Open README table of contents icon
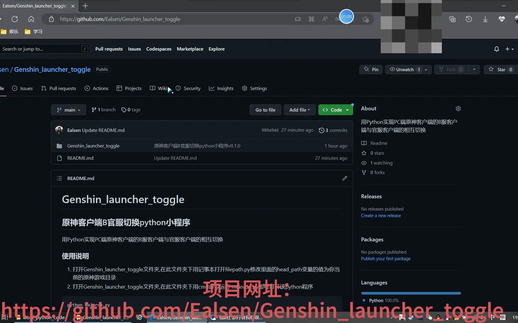This screenshot has width=518, height=323. click(x=59, y=178)
